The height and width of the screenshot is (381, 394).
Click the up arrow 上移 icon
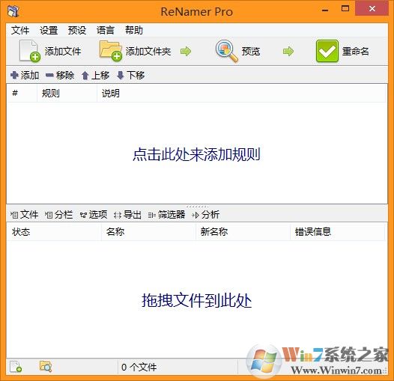[85, 75]
